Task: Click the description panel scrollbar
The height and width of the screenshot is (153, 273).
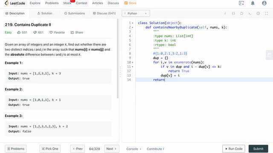Action: pos(118,59)
